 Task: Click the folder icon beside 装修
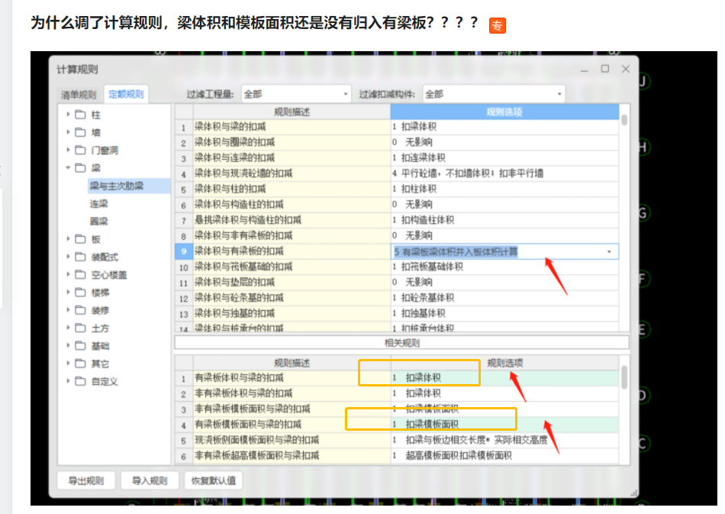(80, 310)
